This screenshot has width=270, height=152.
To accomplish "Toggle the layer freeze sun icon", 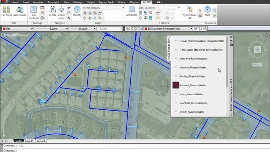I will tap(135, 29).
